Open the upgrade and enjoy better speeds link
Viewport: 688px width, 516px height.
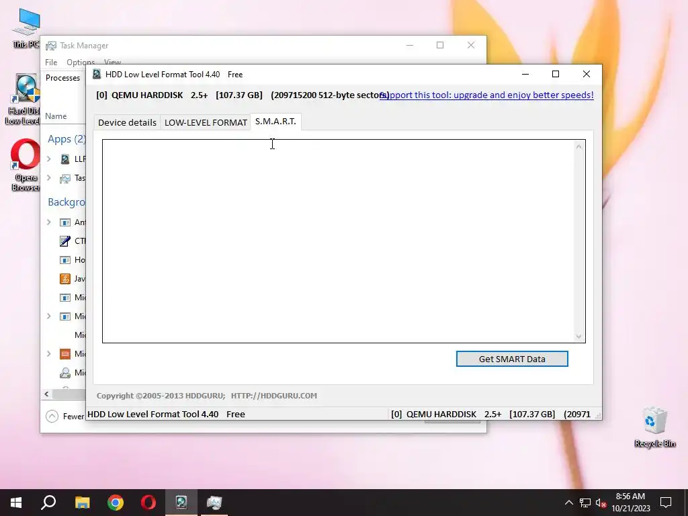[x=486, y=95]
